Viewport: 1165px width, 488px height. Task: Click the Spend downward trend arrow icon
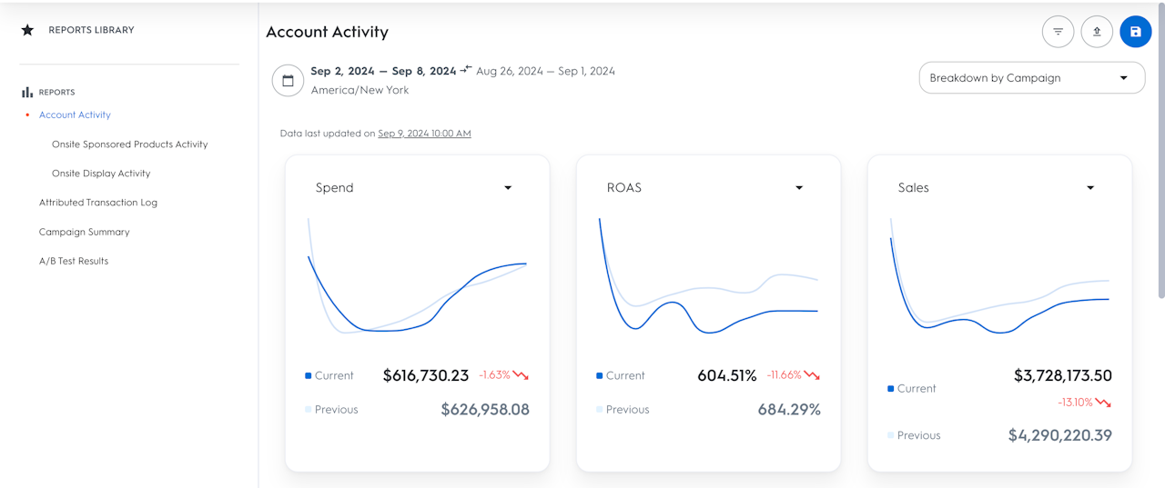click(x=521, y=374)
